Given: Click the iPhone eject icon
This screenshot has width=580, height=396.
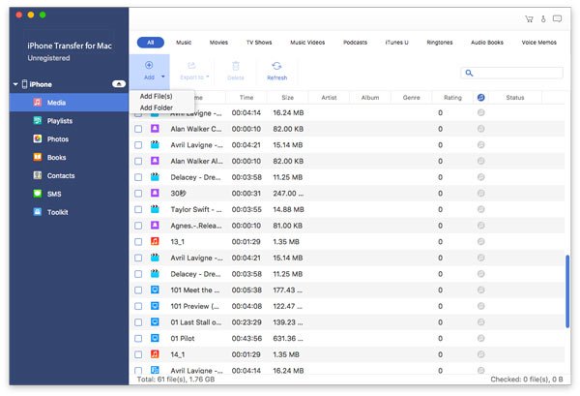Looking at the screenshot, I should (119, 84).
